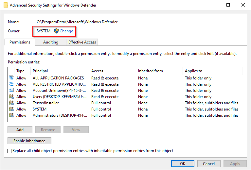Switch to the Auditing tab
The image size is (251, 170).
pos(51,42)
